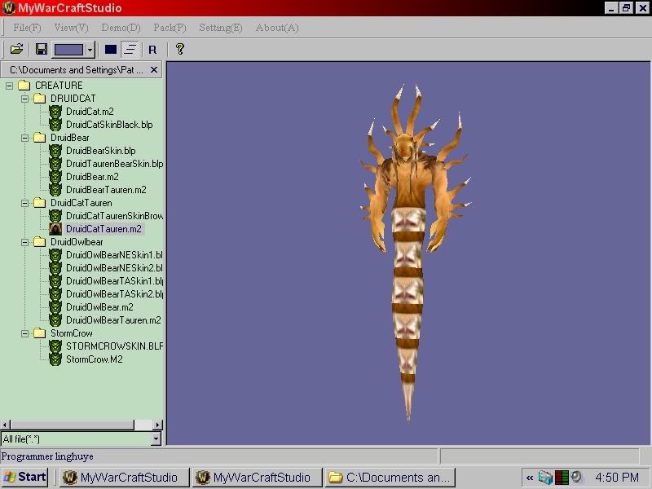Click the tree panel right scroll arrow
The width and height of the screenshot is (652, 489).
(x=157, y=425)
